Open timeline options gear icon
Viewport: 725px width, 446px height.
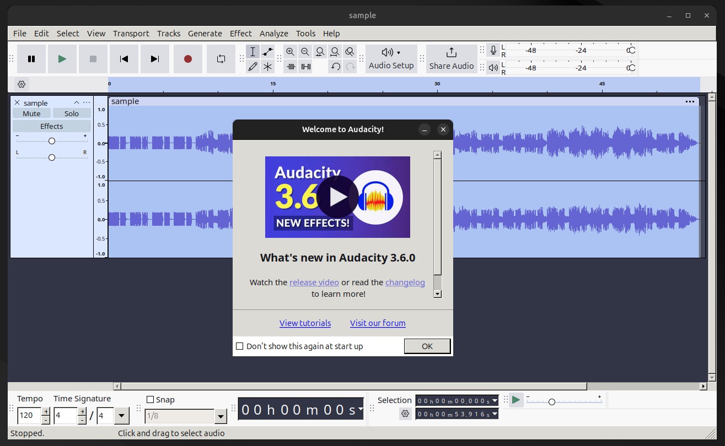pyautogui.click(x=22, y=84)
